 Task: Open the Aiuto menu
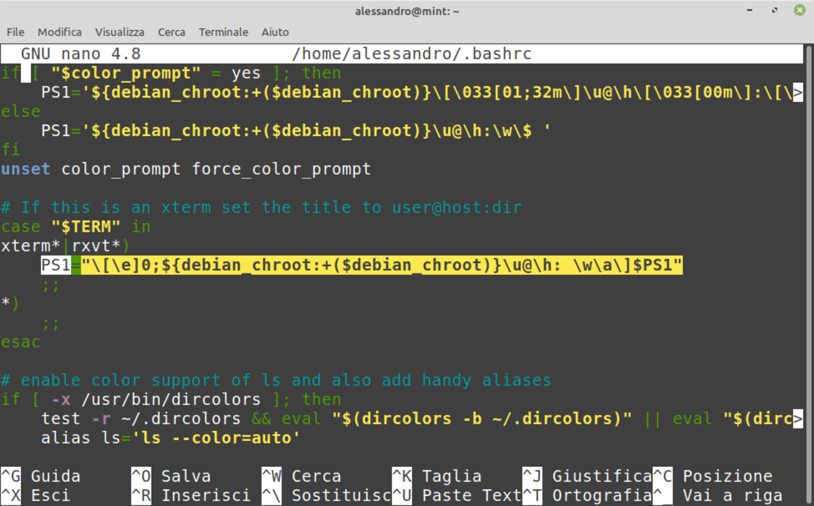(275, 32)
